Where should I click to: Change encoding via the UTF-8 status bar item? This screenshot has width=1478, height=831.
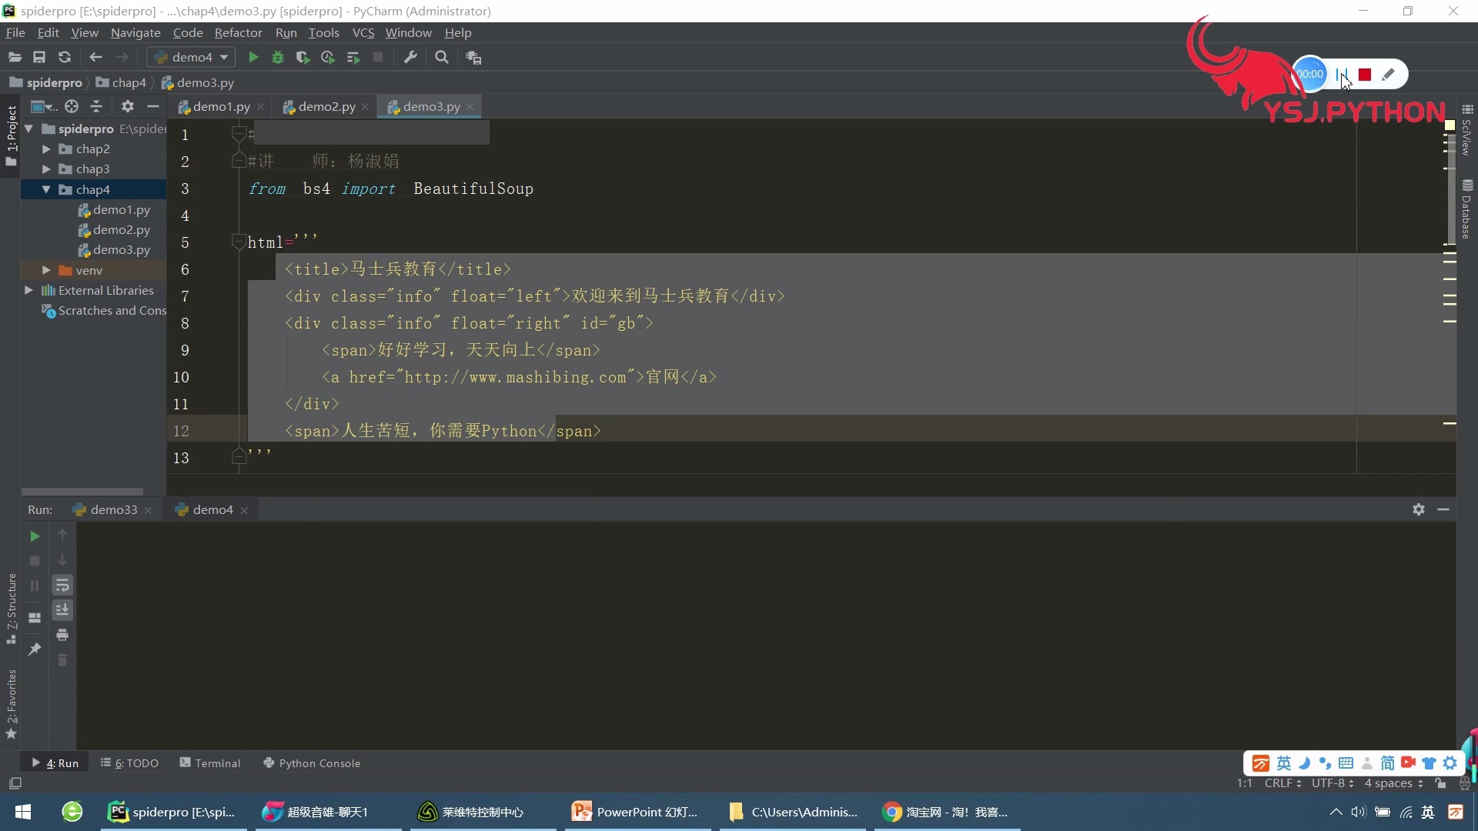click(1332, 783)
